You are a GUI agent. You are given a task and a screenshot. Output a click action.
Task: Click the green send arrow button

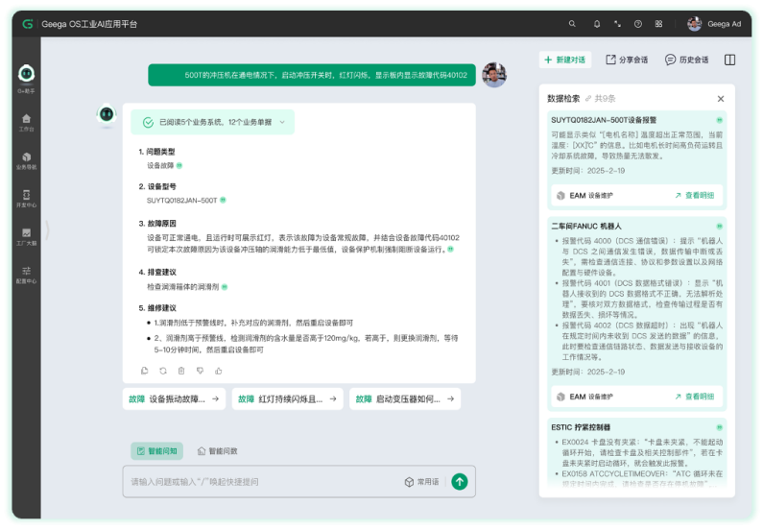pyautogui.click(x=460, y=481)
